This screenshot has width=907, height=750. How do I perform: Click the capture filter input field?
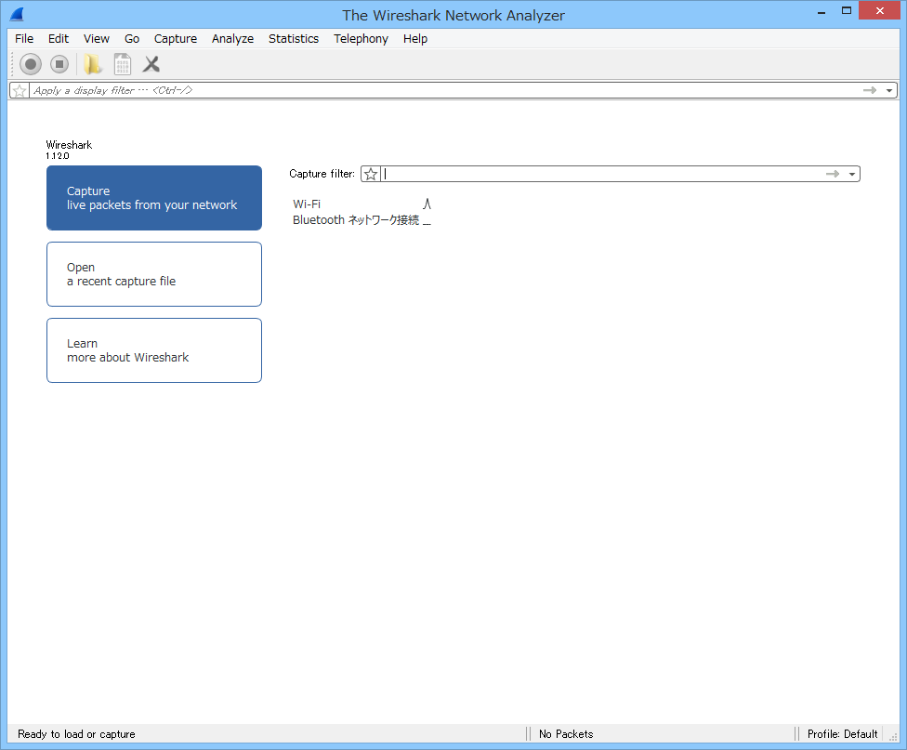pos(558,174)
